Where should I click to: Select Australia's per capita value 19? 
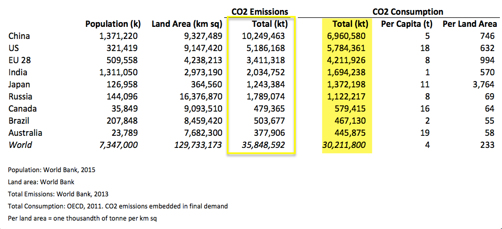[425, 133]
